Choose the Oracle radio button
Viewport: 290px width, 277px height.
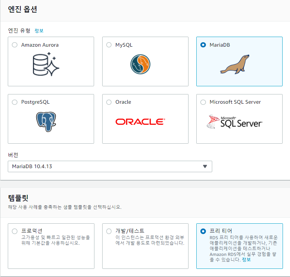pos(109,102)
